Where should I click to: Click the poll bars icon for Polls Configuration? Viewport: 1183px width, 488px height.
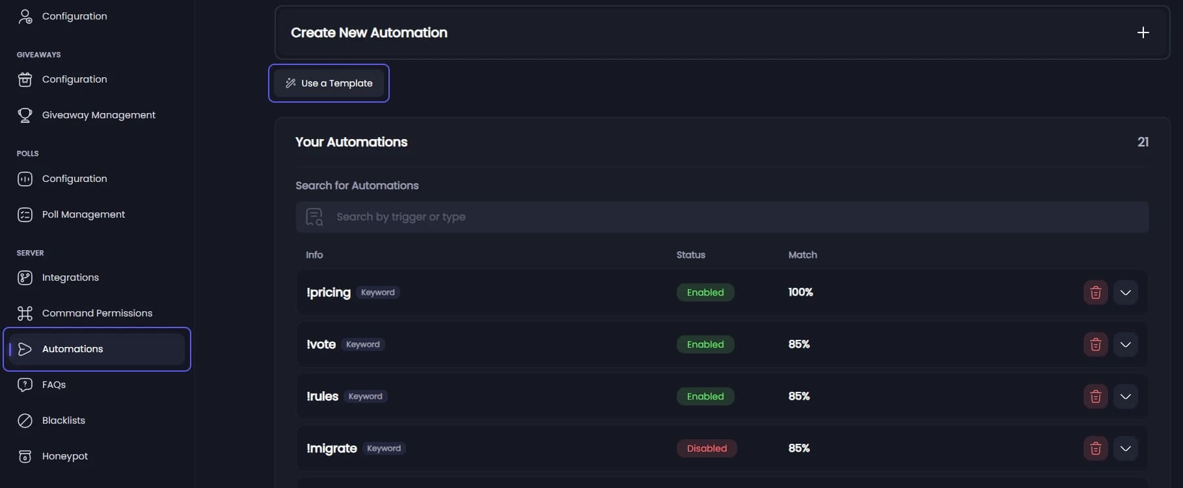tap(25, 179)
